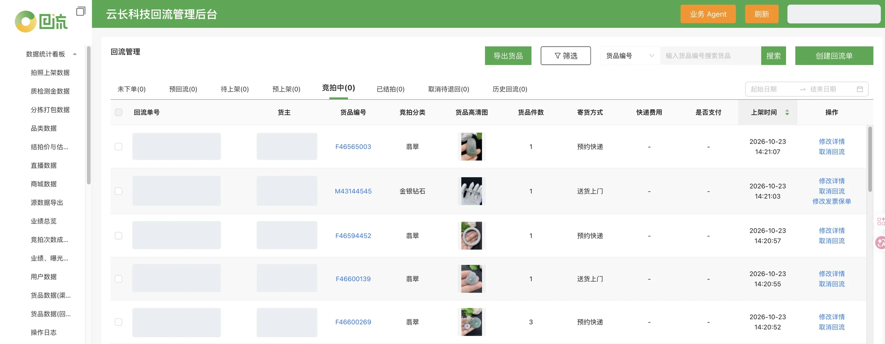Open item link F46594452
This screenshot has width=885, height=344.
353,236
